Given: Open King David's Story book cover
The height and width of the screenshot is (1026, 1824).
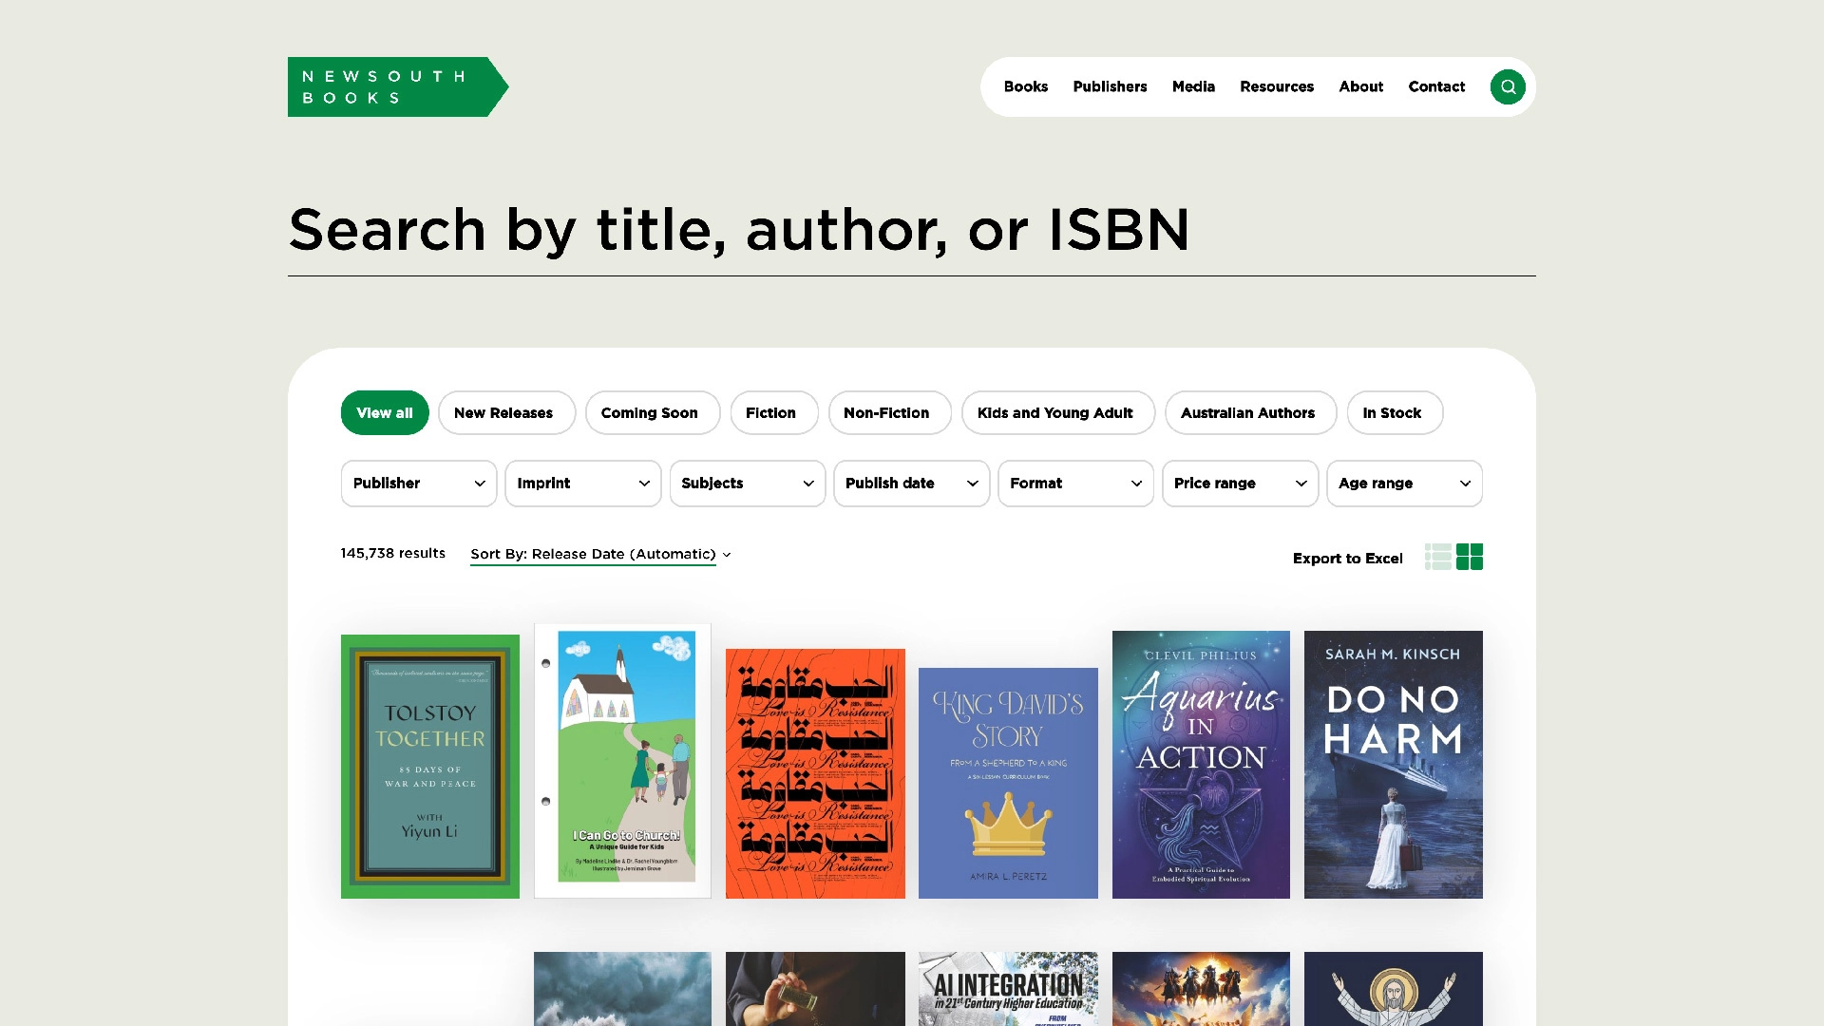Looking at the screenshot, I should pyautogui.click(x=1008, y=783).
